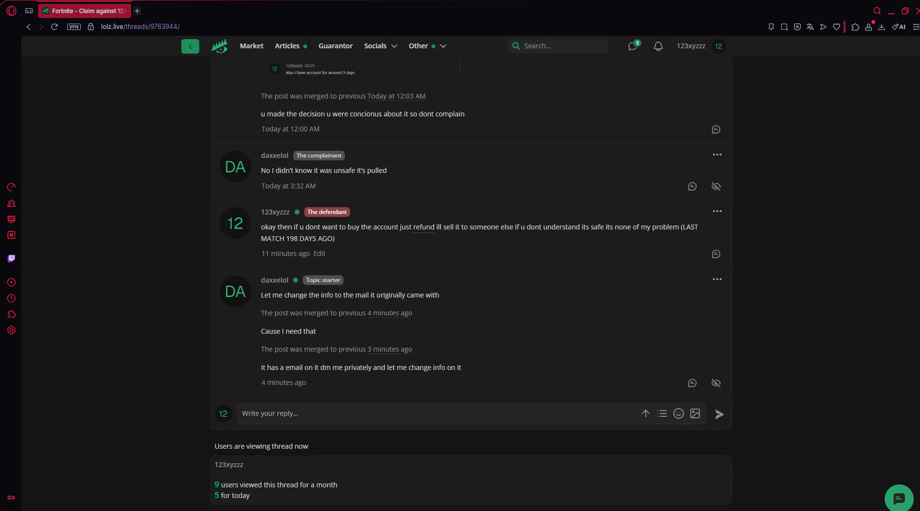Toggle hide on daxxelol's 3:32 AM post

716,186
